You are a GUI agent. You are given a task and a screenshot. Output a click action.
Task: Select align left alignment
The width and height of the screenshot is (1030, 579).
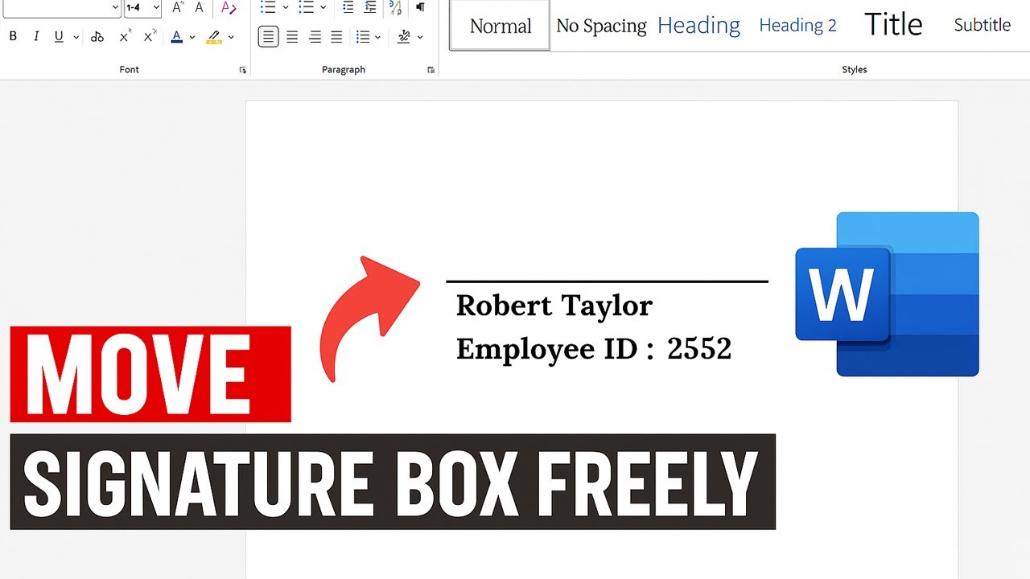(269, 37)
